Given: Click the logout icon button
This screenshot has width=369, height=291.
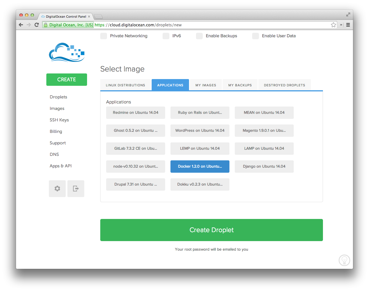Looking at the screenshot, I should click(x=76, y=189).
